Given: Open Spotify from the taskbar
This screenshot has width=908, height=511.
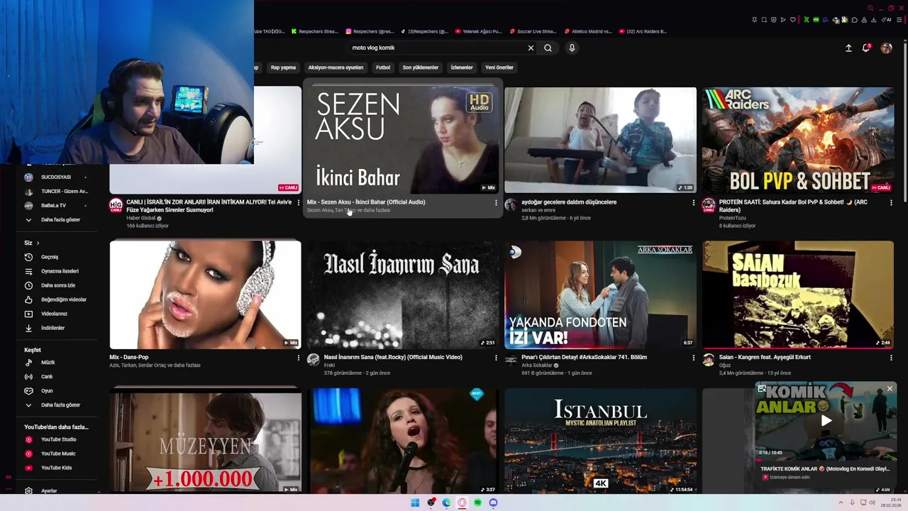Looking at the screenshot, I should point(477,502).
